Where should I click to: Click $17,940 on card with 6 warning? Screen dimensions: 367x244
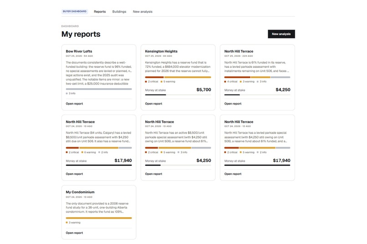coord(123,160)
